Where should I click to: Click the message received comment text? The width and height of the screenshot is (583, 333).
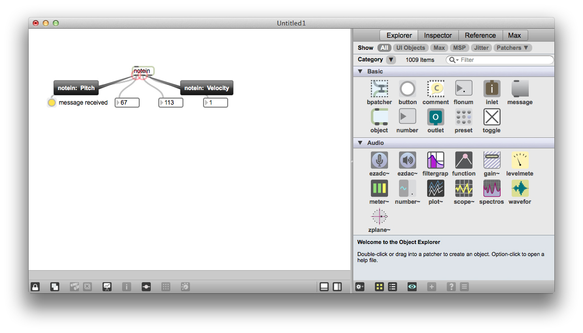tap(83, 102)
